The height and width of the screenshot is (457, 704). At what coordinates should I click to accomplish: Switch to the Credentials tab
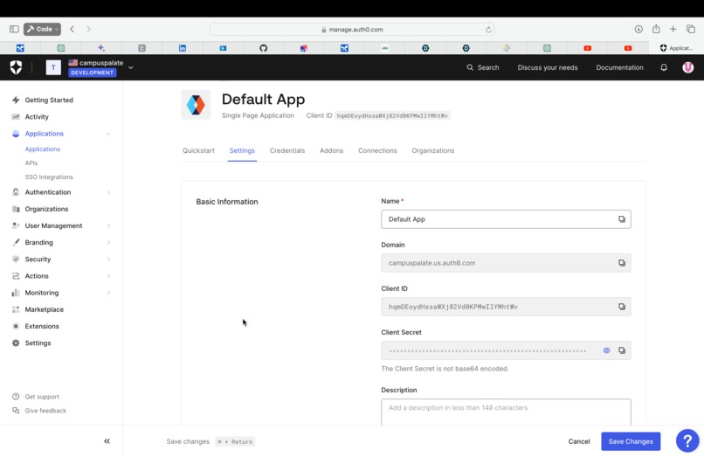click(287, 150)
